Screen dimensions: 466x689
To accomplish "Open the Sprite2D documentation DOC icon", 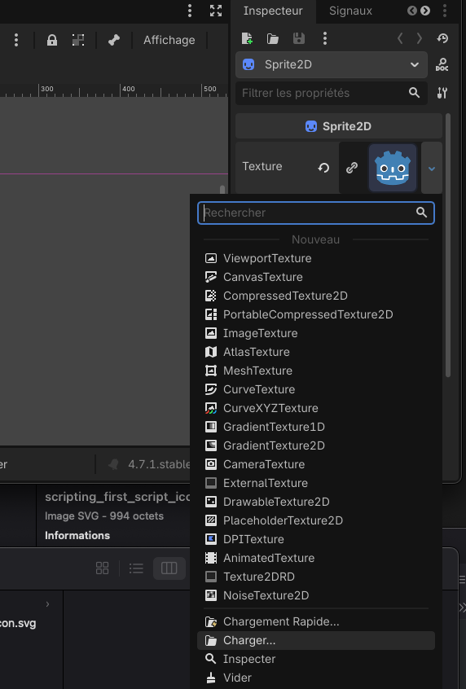I will point(442,65).
